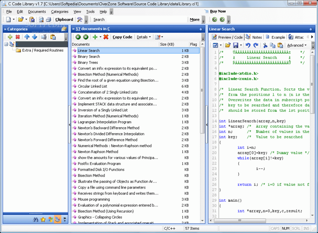Switch to the Notes tab
Screen dimensions: 318x233
point(254,37)
